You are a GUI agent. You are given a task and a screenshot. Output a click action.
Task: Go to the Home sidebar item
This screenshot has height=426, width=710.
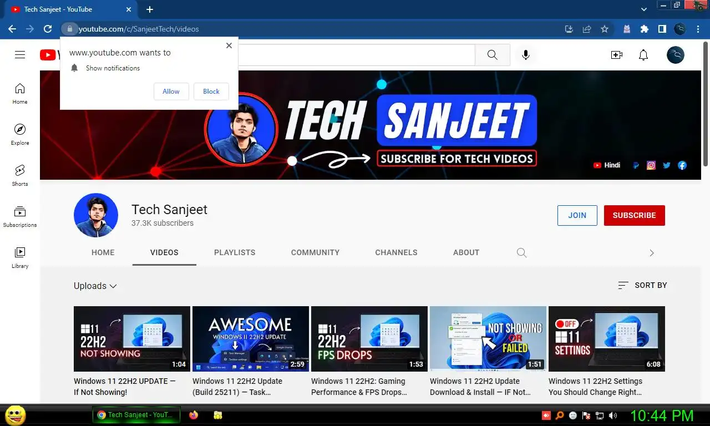click(20, 94)
